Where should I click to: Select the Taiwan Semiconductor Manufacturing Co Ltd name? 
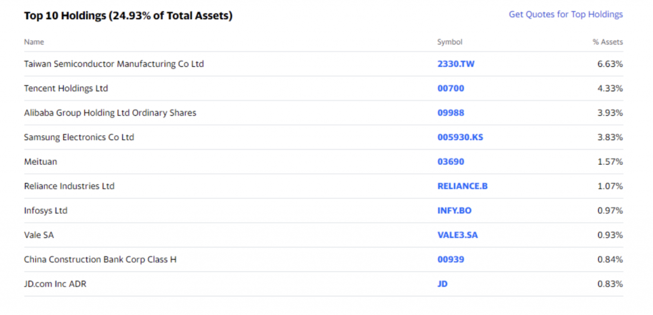[x=114, y=64]
